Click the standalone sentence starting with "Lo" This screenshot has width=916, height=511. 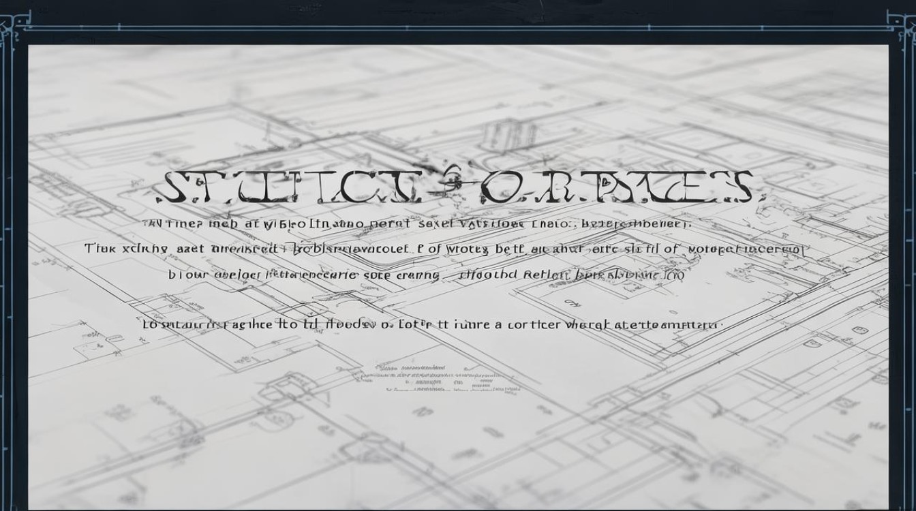click(x=431, y=325)
